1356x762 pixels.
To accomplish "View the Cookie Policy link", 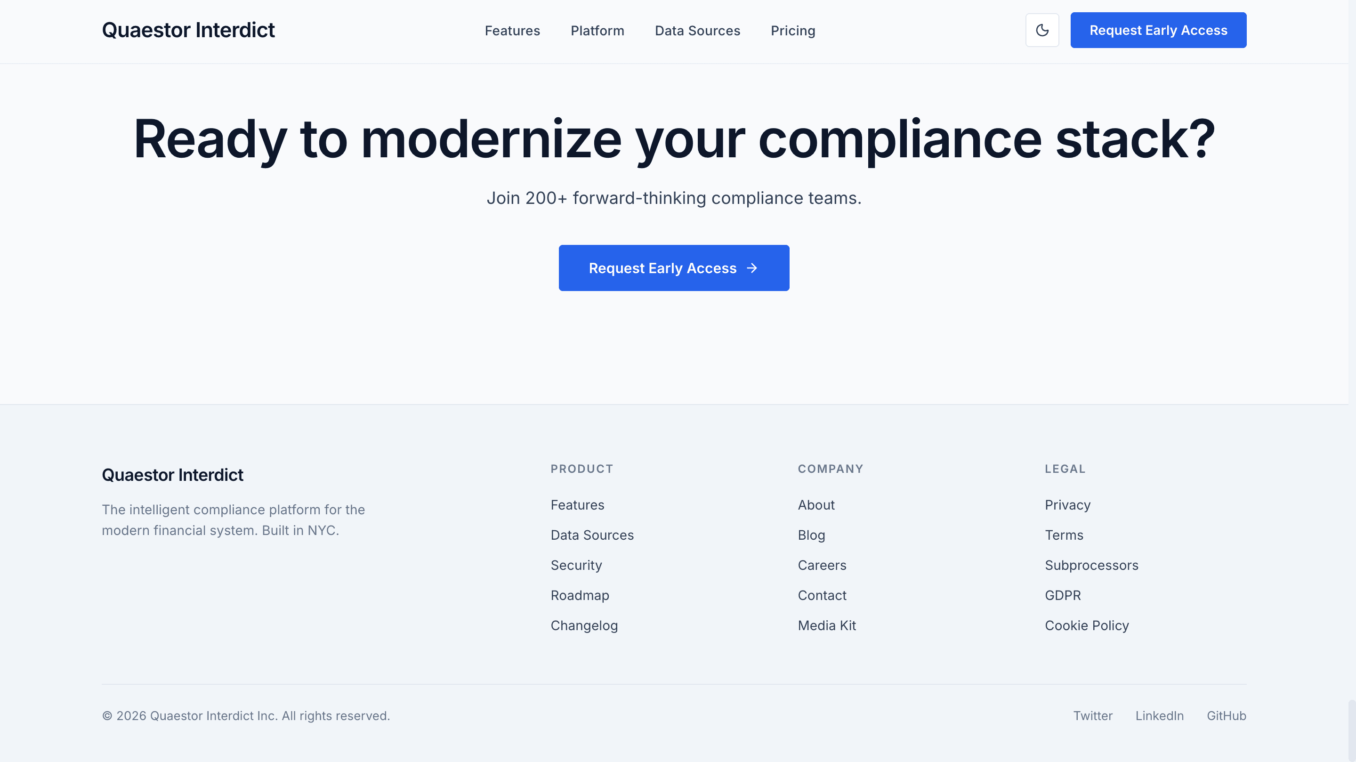I will point(1086,625).
